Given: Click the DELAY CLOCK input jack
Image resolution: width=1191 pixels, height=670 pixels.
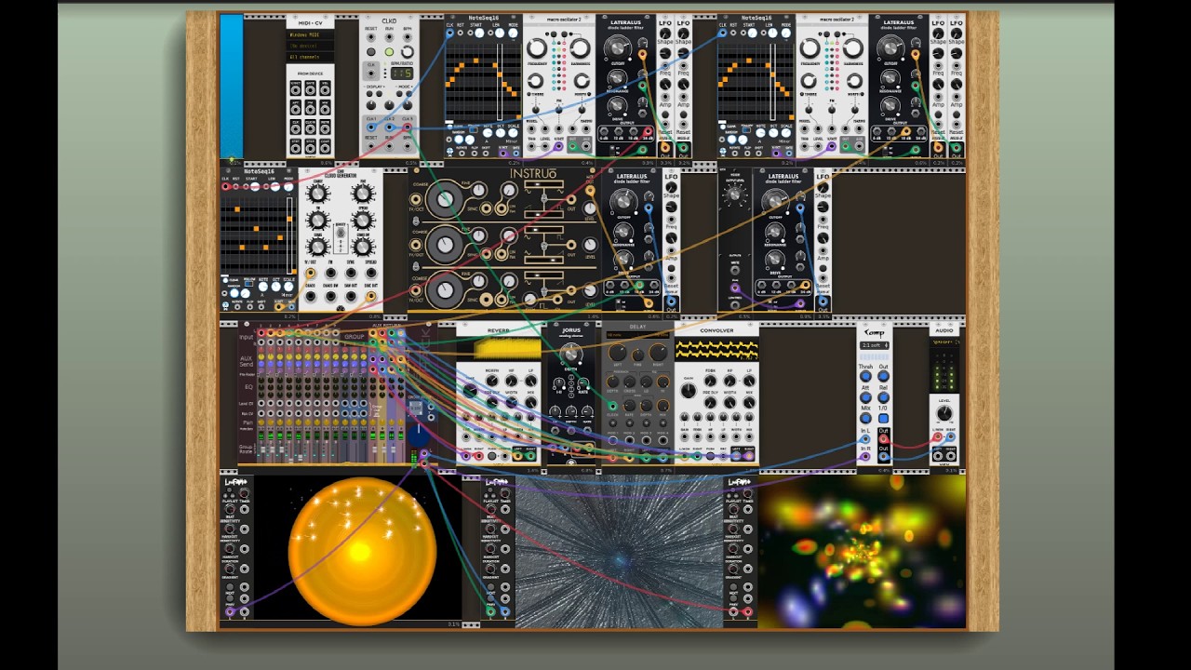Looking at the screenshot, I should point(612,406).
